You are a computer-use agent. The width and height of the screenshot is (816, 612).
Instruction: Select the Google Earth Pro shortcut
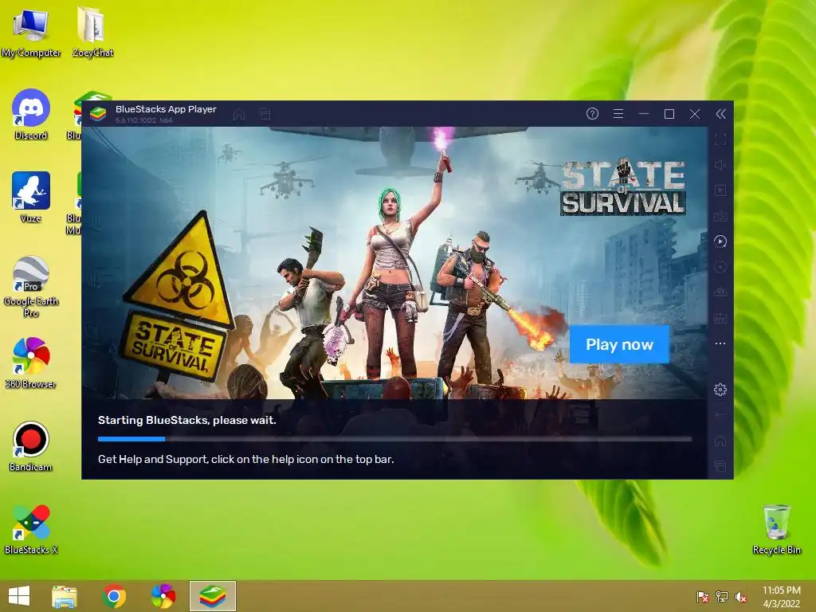click(31, 286)
